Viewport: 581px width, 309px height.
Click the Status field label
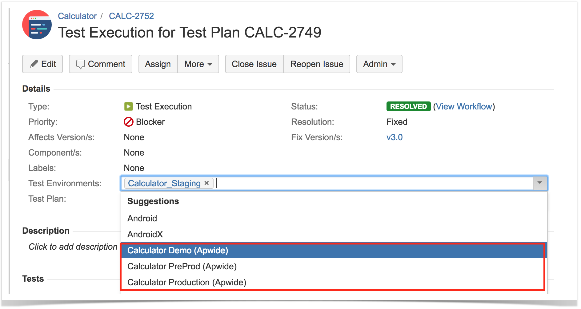tap(305, 106)
